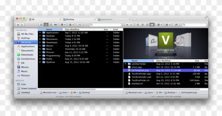Click the left pane search field
The height and width of the screenshot is (116, 222).
click(x=106, y=25)
